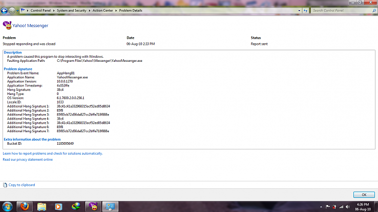Click the search magnifier icon
The width and height of the screenshot is (378, 212).
coord(374,11)
